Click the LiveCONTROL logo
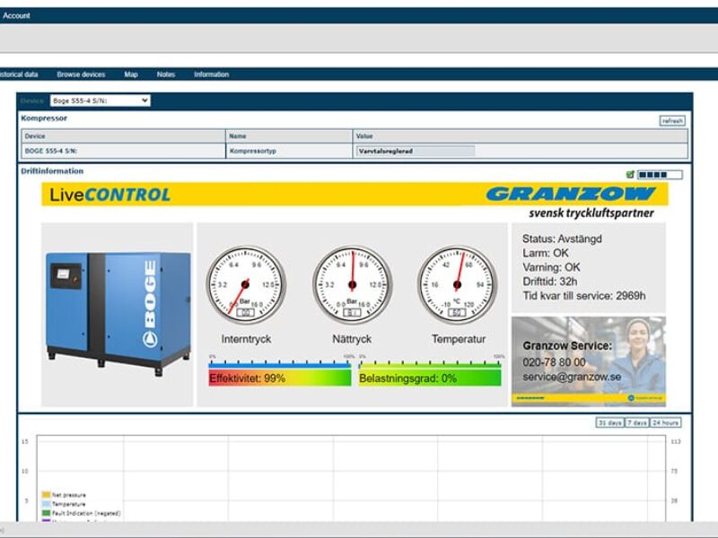This screenshot has height=538, width=718. pyautogui.click(x=109, y=195)
